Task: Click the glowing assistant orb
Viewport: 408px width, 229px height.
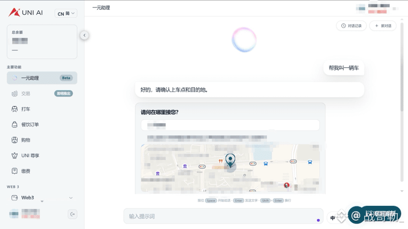Action: pos(244,40)
